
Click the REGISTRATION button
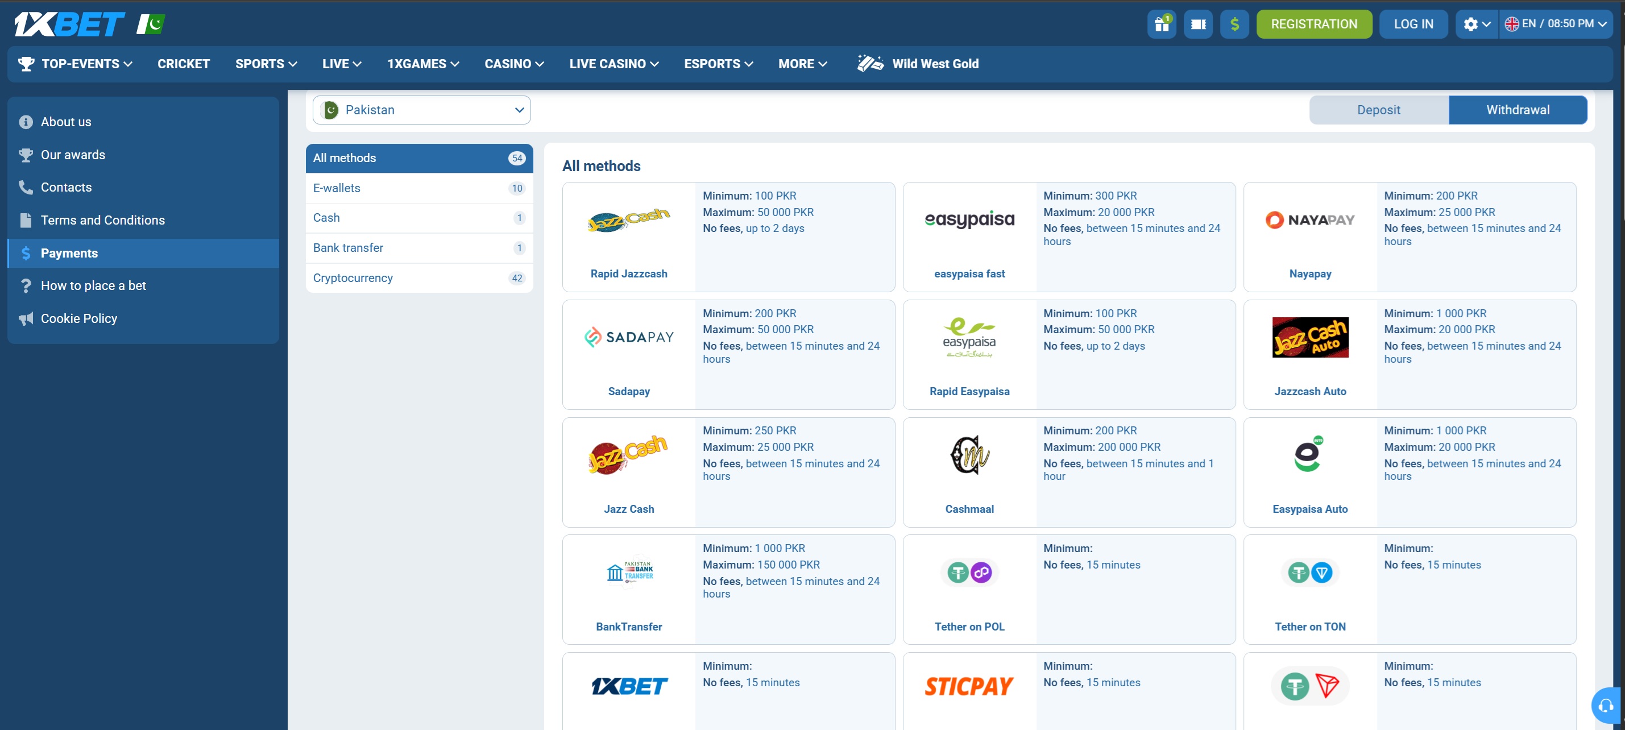(x=1314, y=24)
